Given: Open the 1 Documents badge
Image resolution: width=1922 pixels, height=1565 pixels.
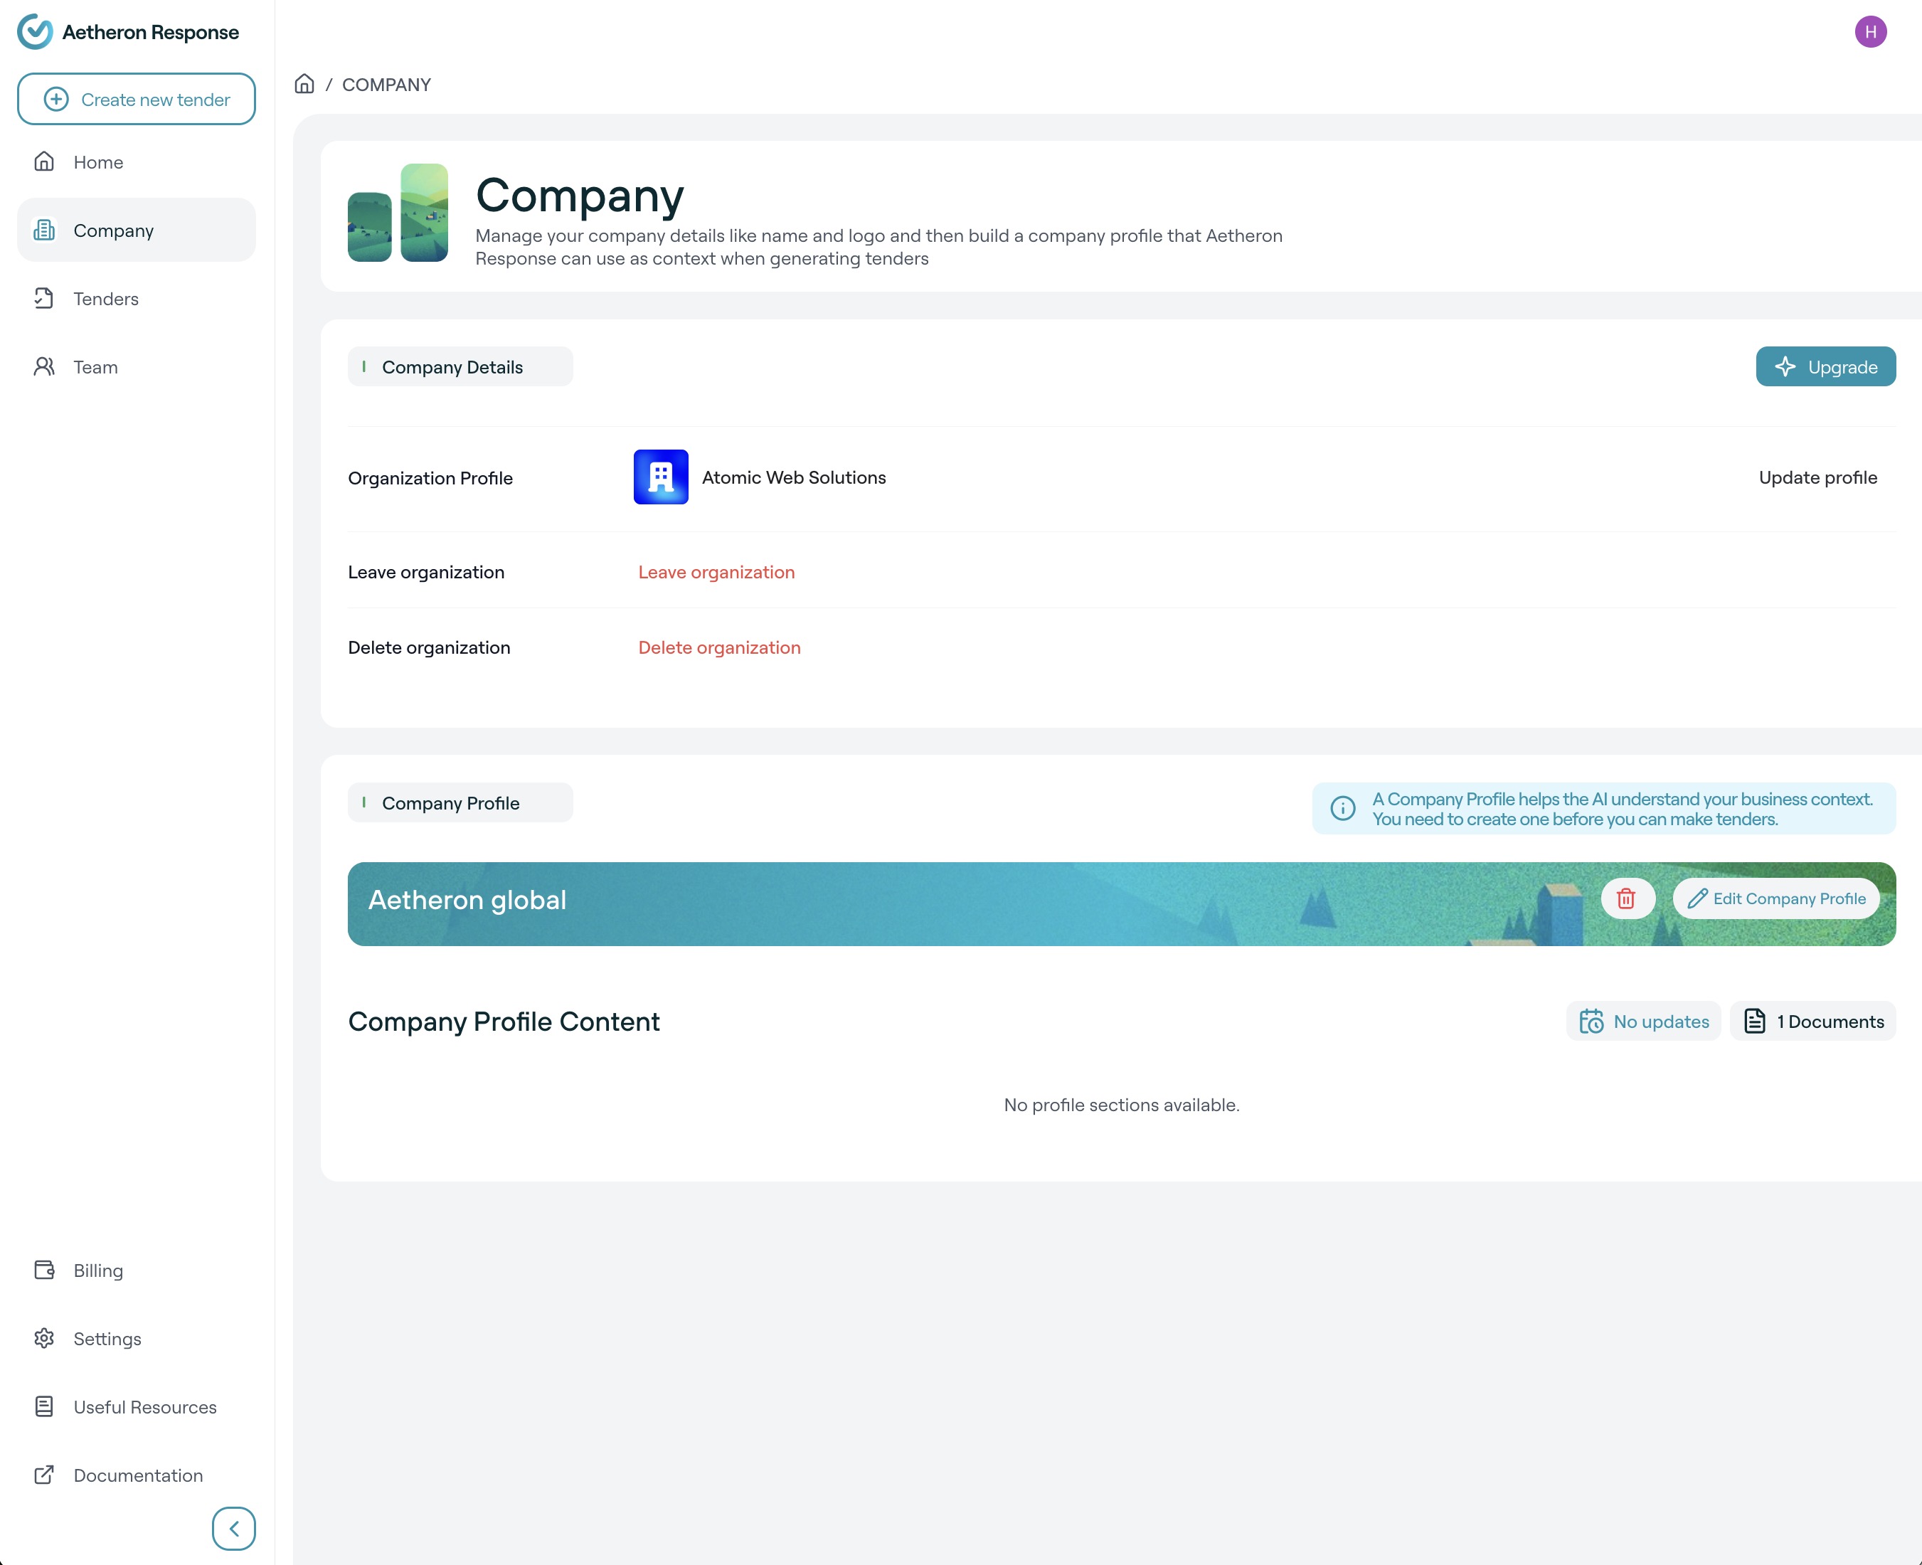Looking at the screenshot, I should click(x=1813, y=1022).
